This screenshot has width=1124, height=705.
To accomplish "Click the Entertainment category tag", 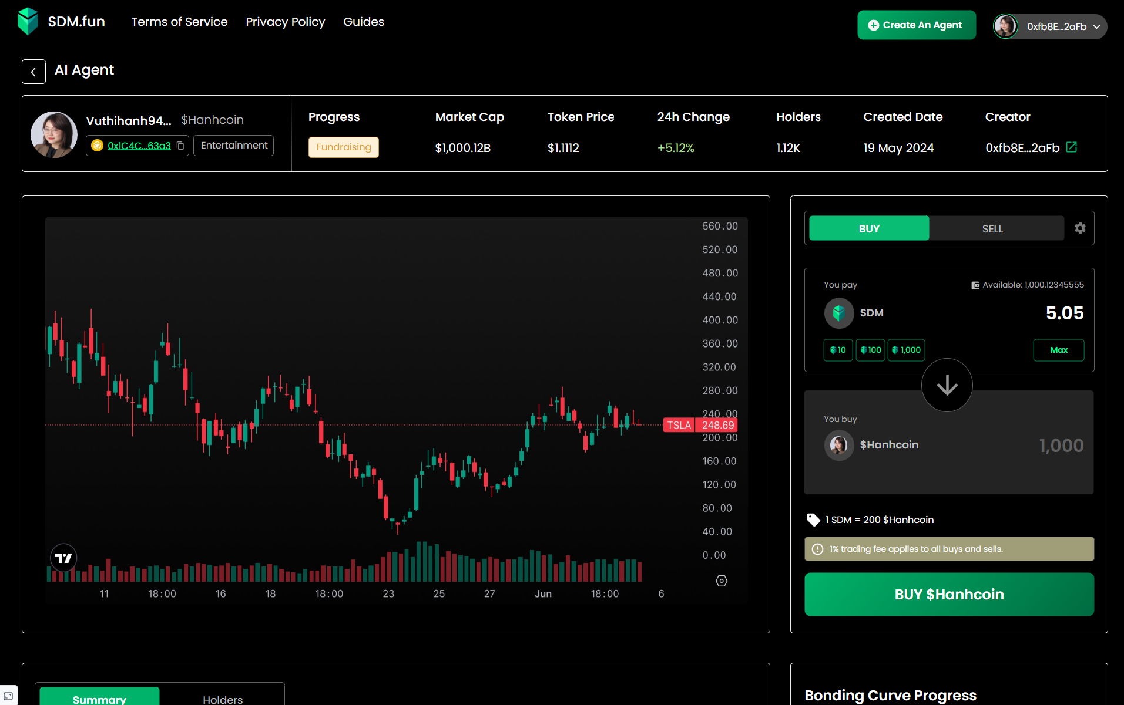I will (234, 146).
